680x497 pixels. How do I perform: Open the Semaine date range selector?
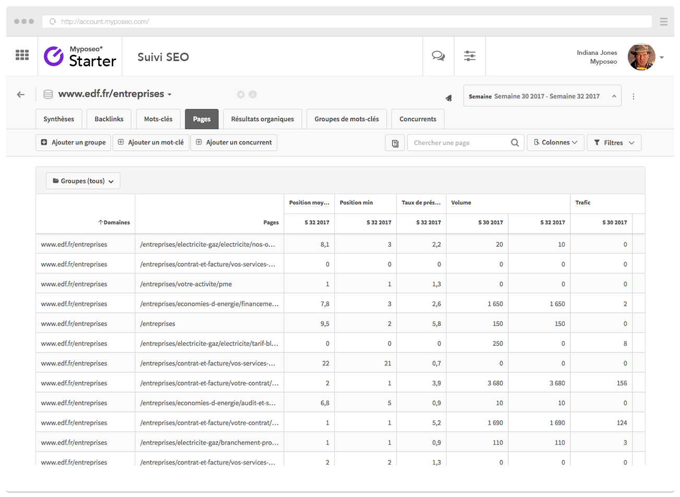542,96
